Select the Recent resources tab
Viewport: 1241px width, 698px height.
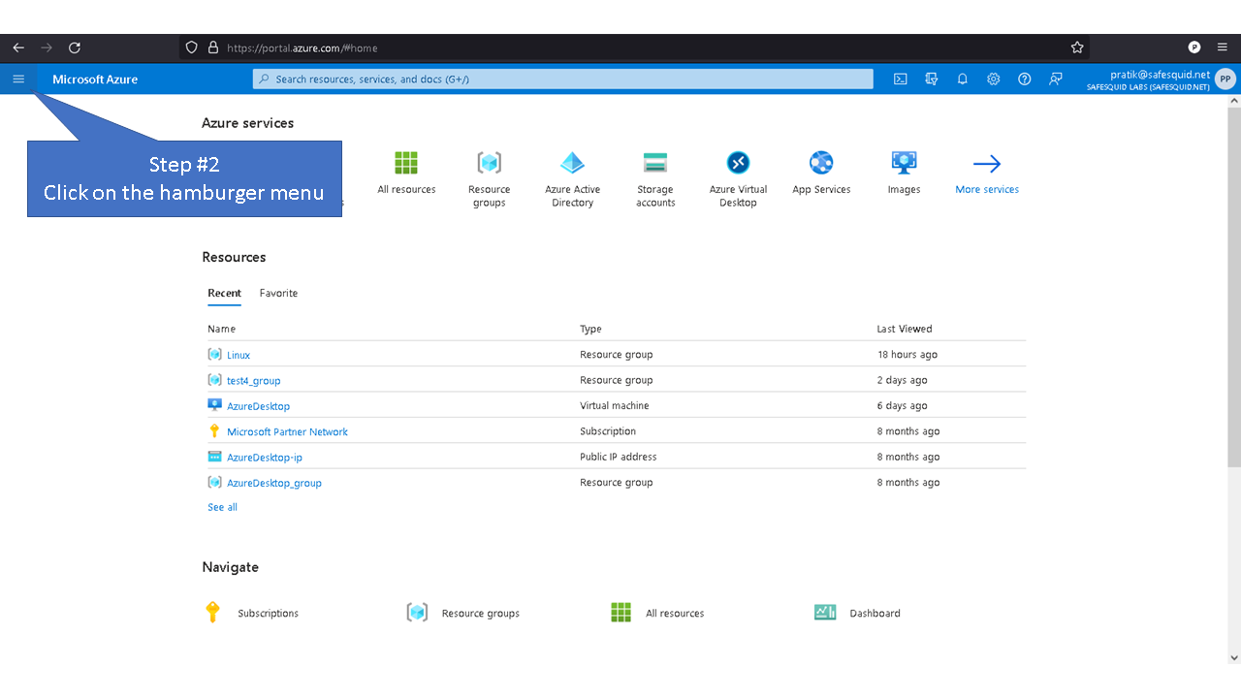[224, 293]
